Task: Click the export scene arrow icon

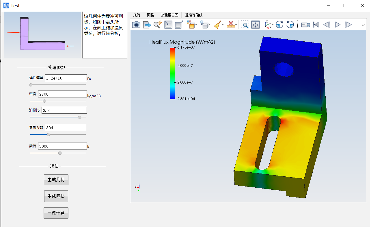Action: pyautogui.click(x=147, y=25)
